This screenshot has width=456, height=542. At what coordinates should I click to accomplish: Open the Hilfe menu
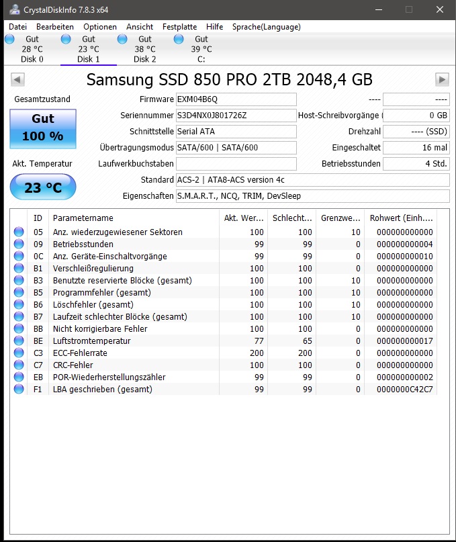(x=214, y=27)
